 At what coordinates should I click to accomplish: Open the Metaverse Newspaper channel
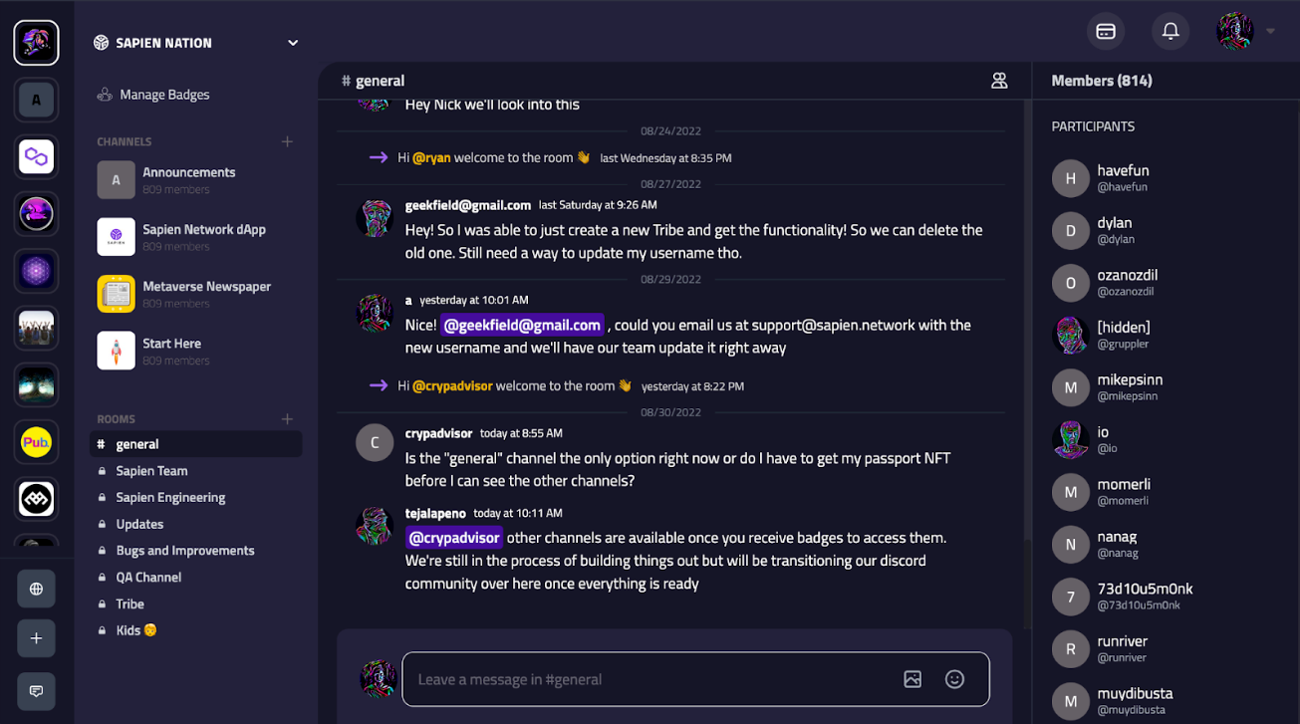coord(206,294)
